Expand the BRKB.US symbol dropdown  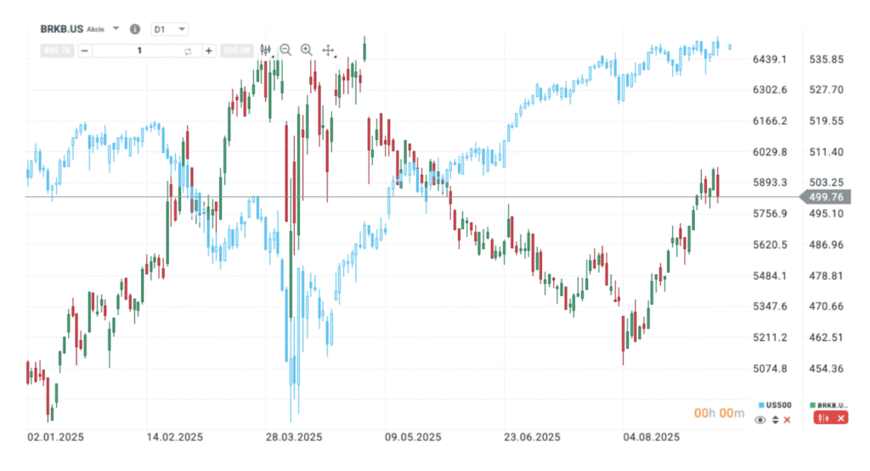(x=116, y=29)
